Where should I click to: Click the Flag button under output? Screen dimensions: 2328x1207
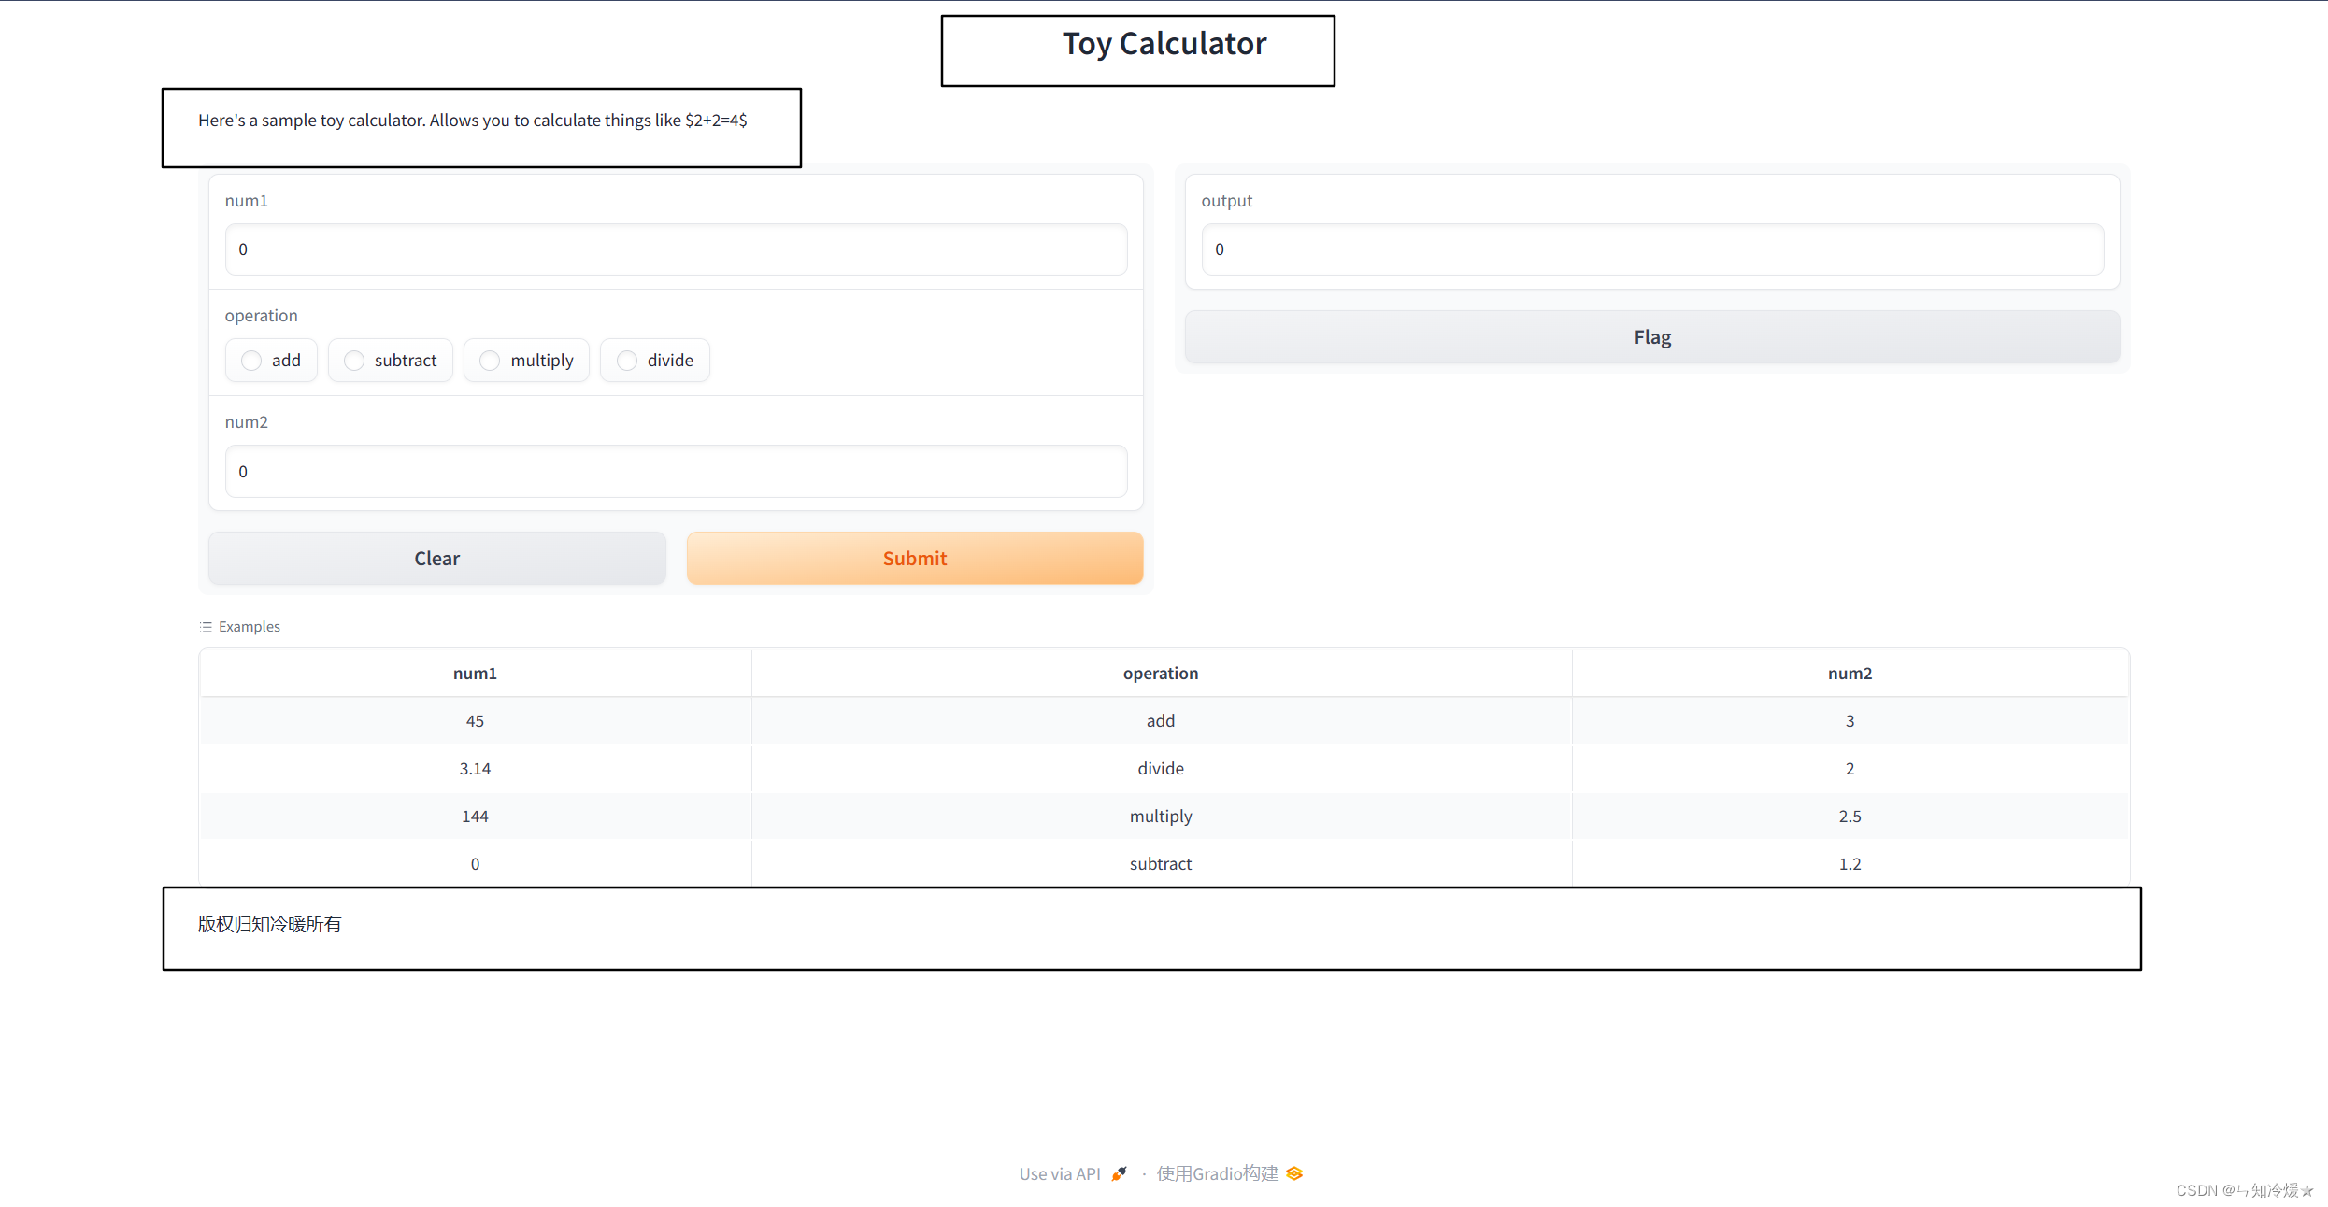pos(1651,337)
